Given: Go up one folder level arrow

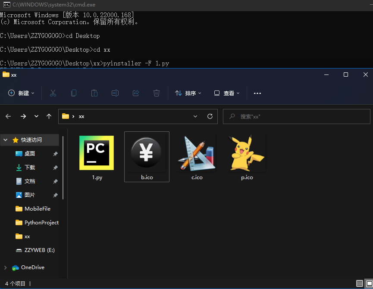Looking at the screenshot, I should point(49,116).
